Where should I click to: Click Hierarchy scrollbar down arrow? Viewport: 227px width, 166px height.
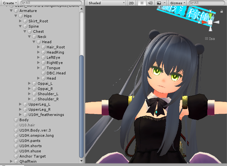pyautogui.click(x=82, y=161)
